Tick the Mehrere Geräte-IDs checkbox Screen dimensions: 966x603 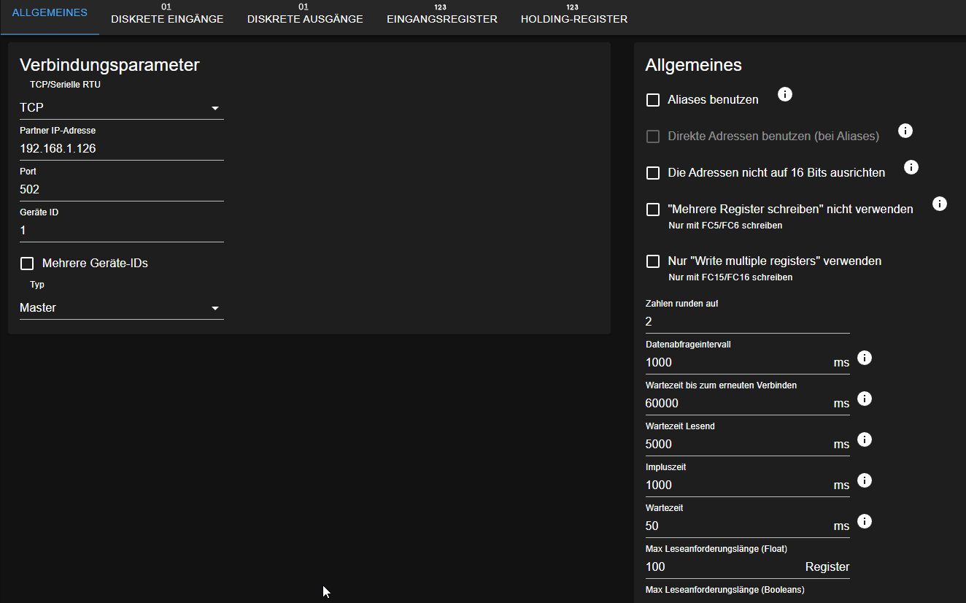tap(28, 264)
